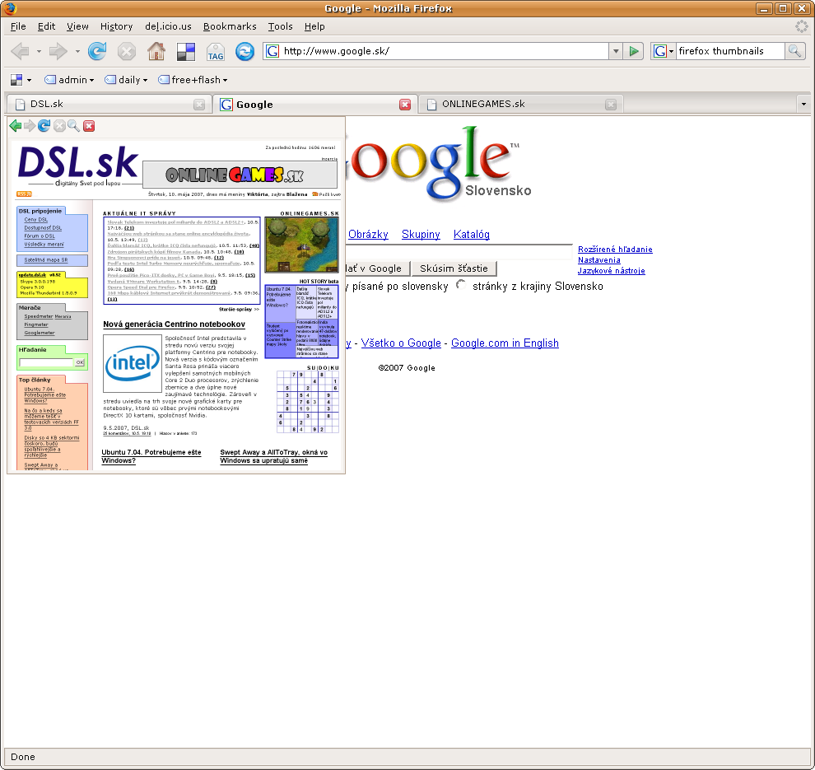Click the magnifier search button in the search bar

click(794, 51)
